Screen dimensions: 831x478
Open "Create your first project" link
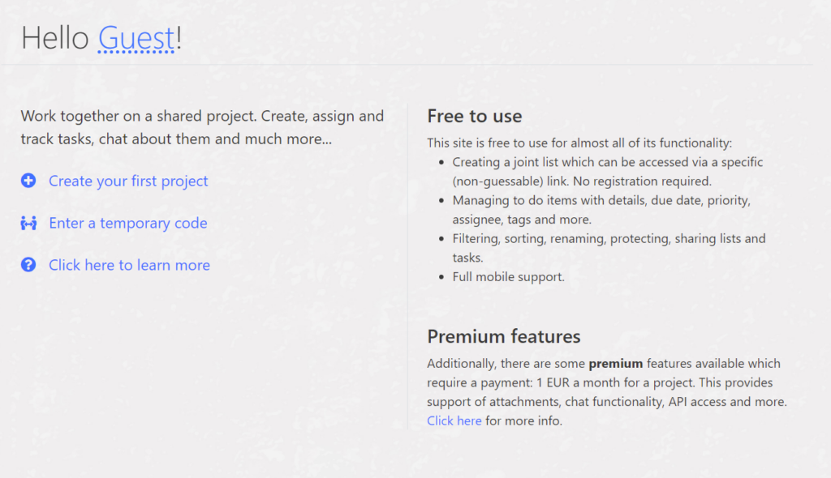128,181
